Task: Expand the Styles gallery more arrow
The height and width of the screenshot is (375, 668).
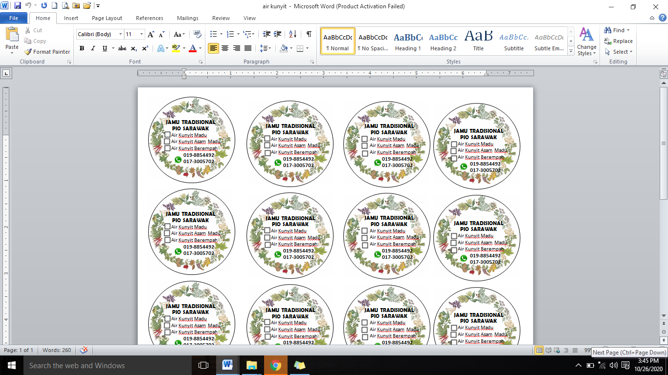Action: pyautogui.click(x=571, y=51)
